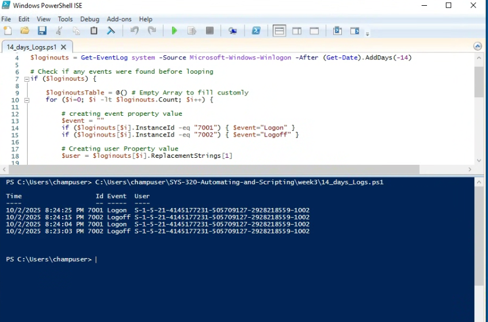Run the script with the green play button
The image size is (488, 322).
click(x=174, y=31)
